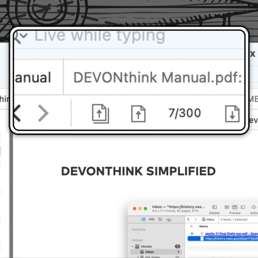Click the Inbox window title text
Image resolution: width=258 pixels, height=258 pixels.
[178, 207]
